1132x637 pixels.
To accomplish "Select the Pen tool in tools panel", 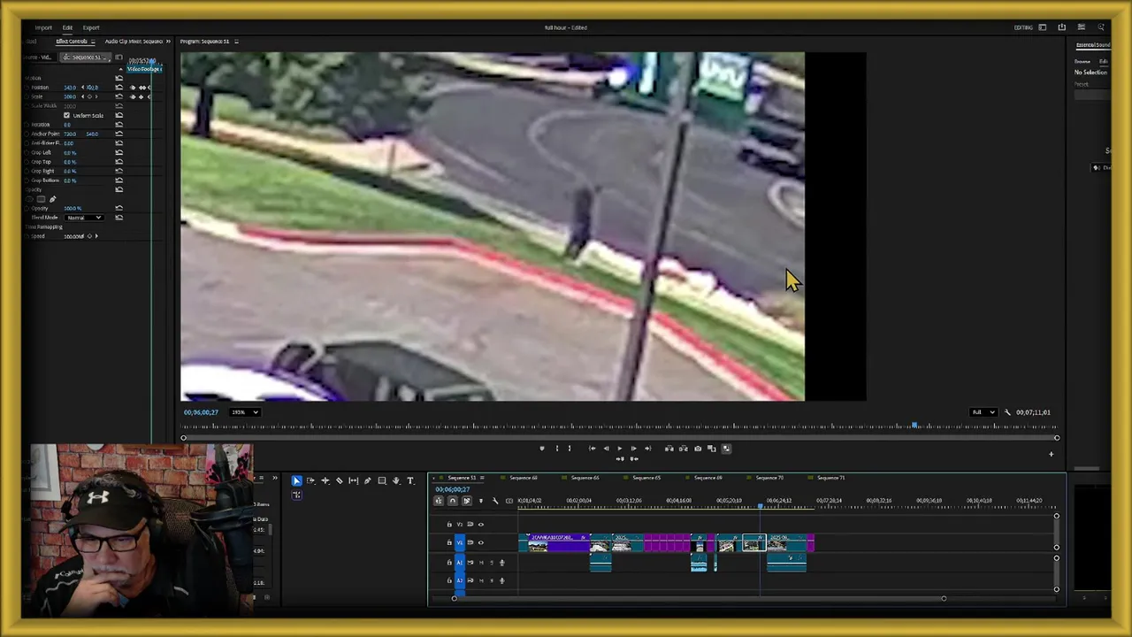I will pos(367,480).
